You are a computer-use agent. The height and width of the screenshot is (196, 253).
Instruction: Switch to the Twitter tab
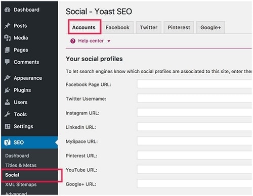tap(149, 27)
